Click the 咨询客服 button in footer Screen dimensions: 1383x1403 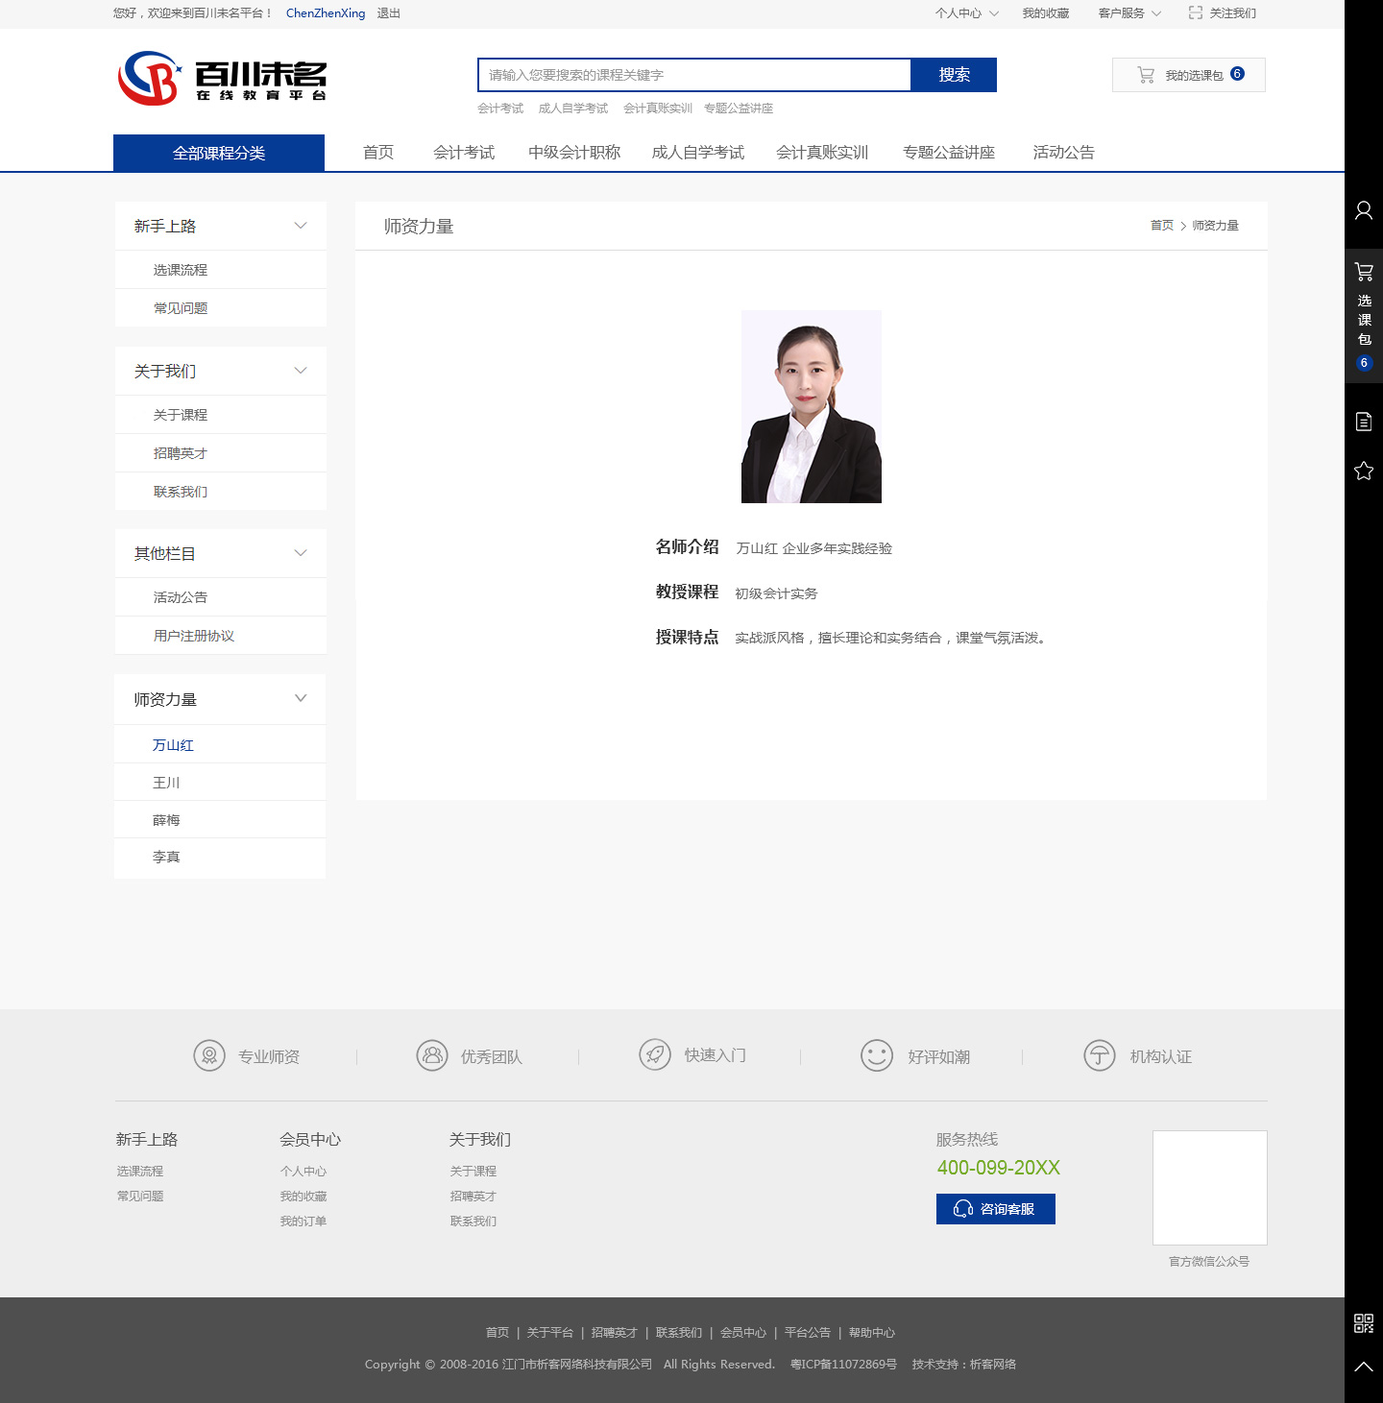995,1209
